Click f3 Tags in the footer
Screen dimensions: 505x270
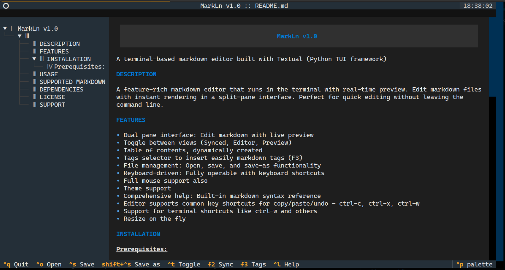click(253, 264)
